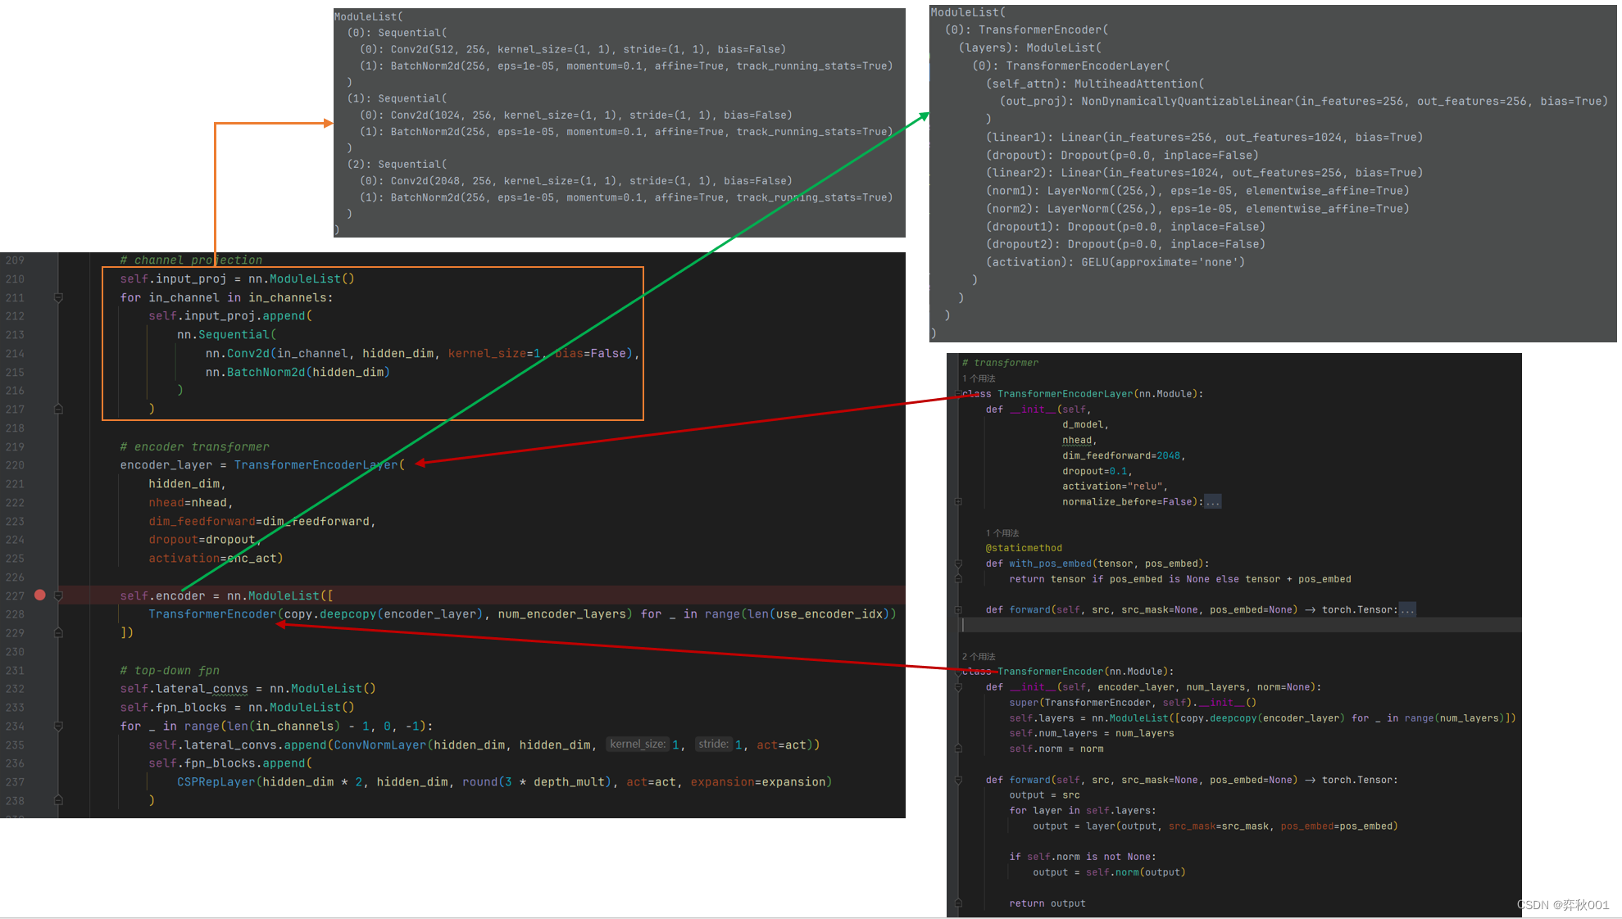This screenshot has height=919, width=1622.
Task: Collapse the with_pos_embed method fold marker
Action: coord(958,564)
